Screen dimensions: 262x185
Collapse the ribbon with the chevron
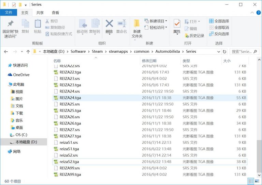coord(252,13)
